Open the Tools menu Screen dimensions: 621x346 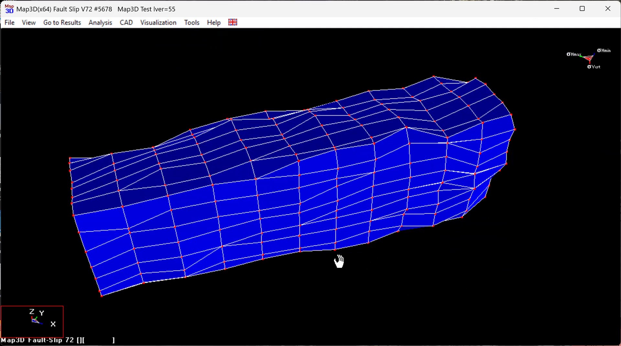coord(191,23)
